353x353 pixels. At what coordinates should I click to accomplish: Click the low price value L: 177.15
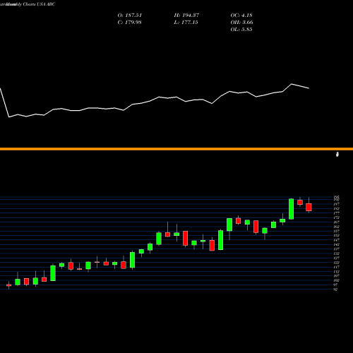(x=186, y=23)
